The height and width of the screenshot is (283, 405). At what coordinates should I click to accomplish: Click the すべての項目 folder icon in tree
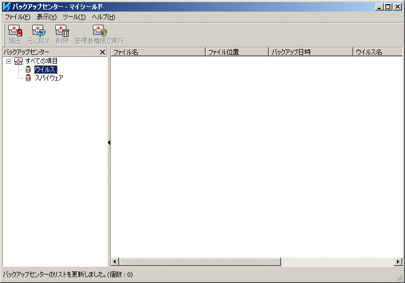click(x=18, y=61)
